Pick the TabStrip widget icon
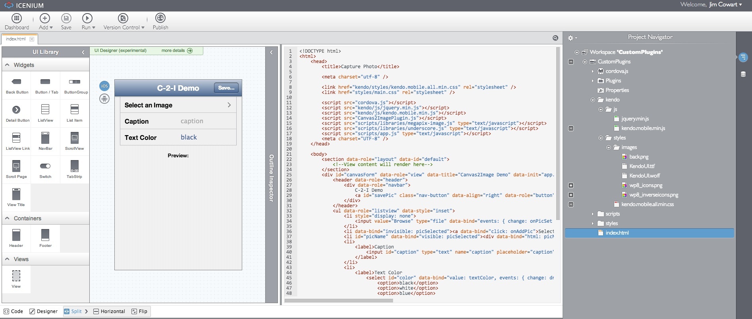The width and height of the screenshot is (752, 319). pos(74,166)
